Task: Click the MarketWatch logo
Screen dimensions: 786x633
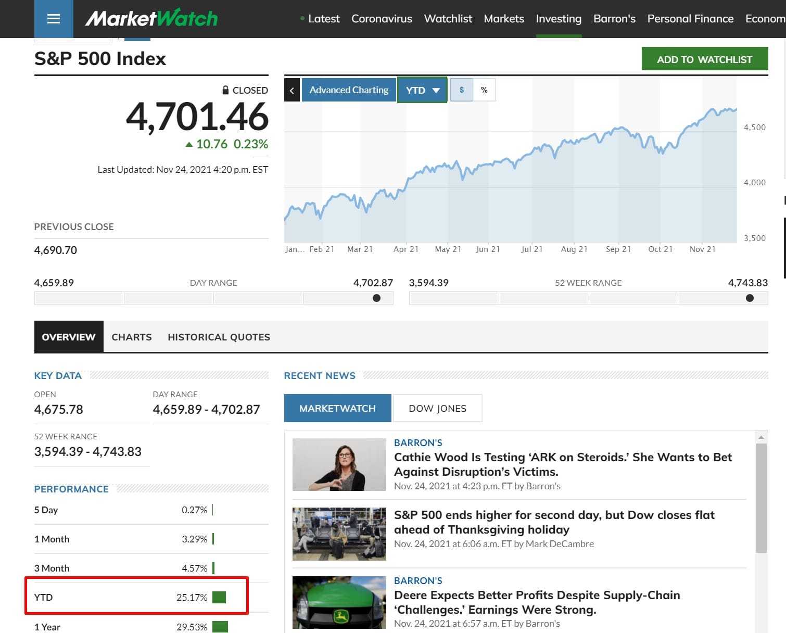Action: [x=151, y=19]
